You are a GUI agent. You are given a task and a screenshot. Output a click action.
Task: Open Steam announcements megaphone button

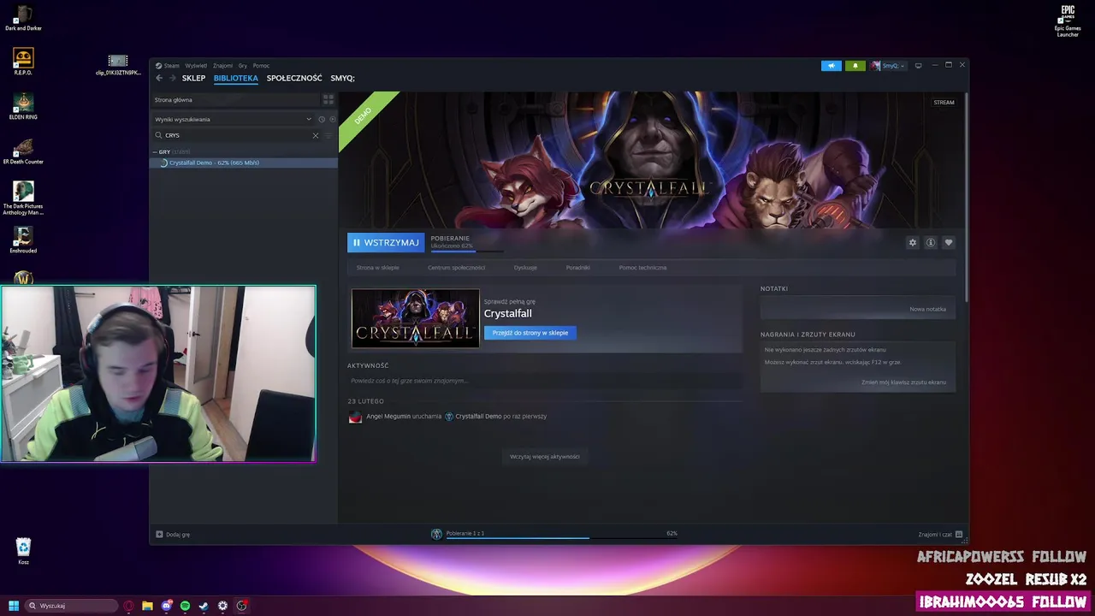click(832, 66)
